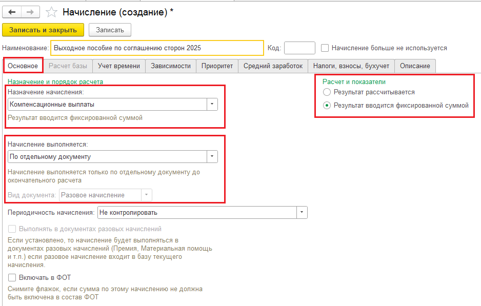
Task: Select the 'Налоги, взносы, бухучет' tab
Action: click(351, 66)
